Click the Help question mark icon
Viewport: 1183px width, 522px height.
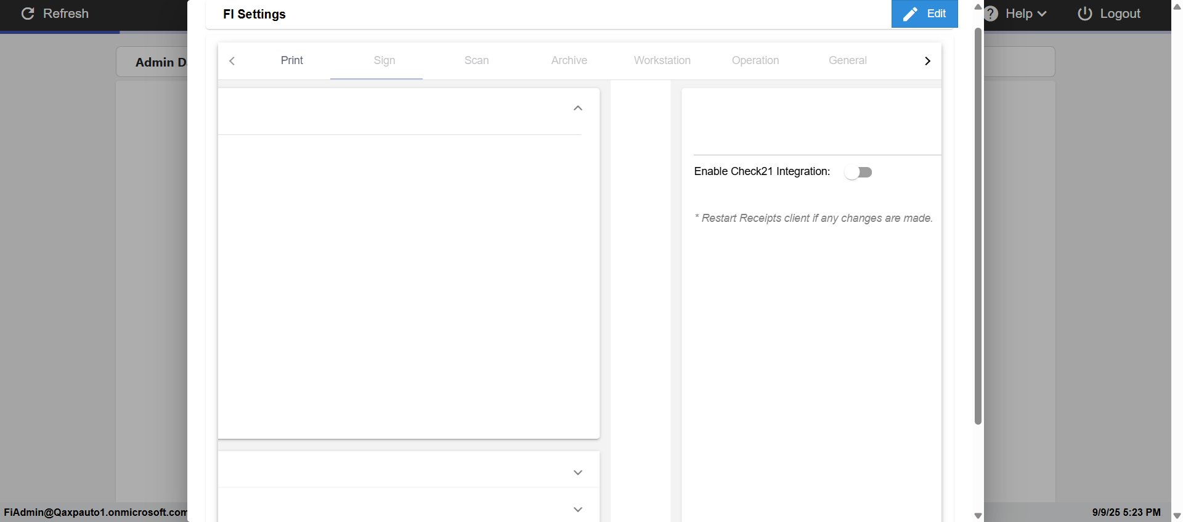point(991,14)
